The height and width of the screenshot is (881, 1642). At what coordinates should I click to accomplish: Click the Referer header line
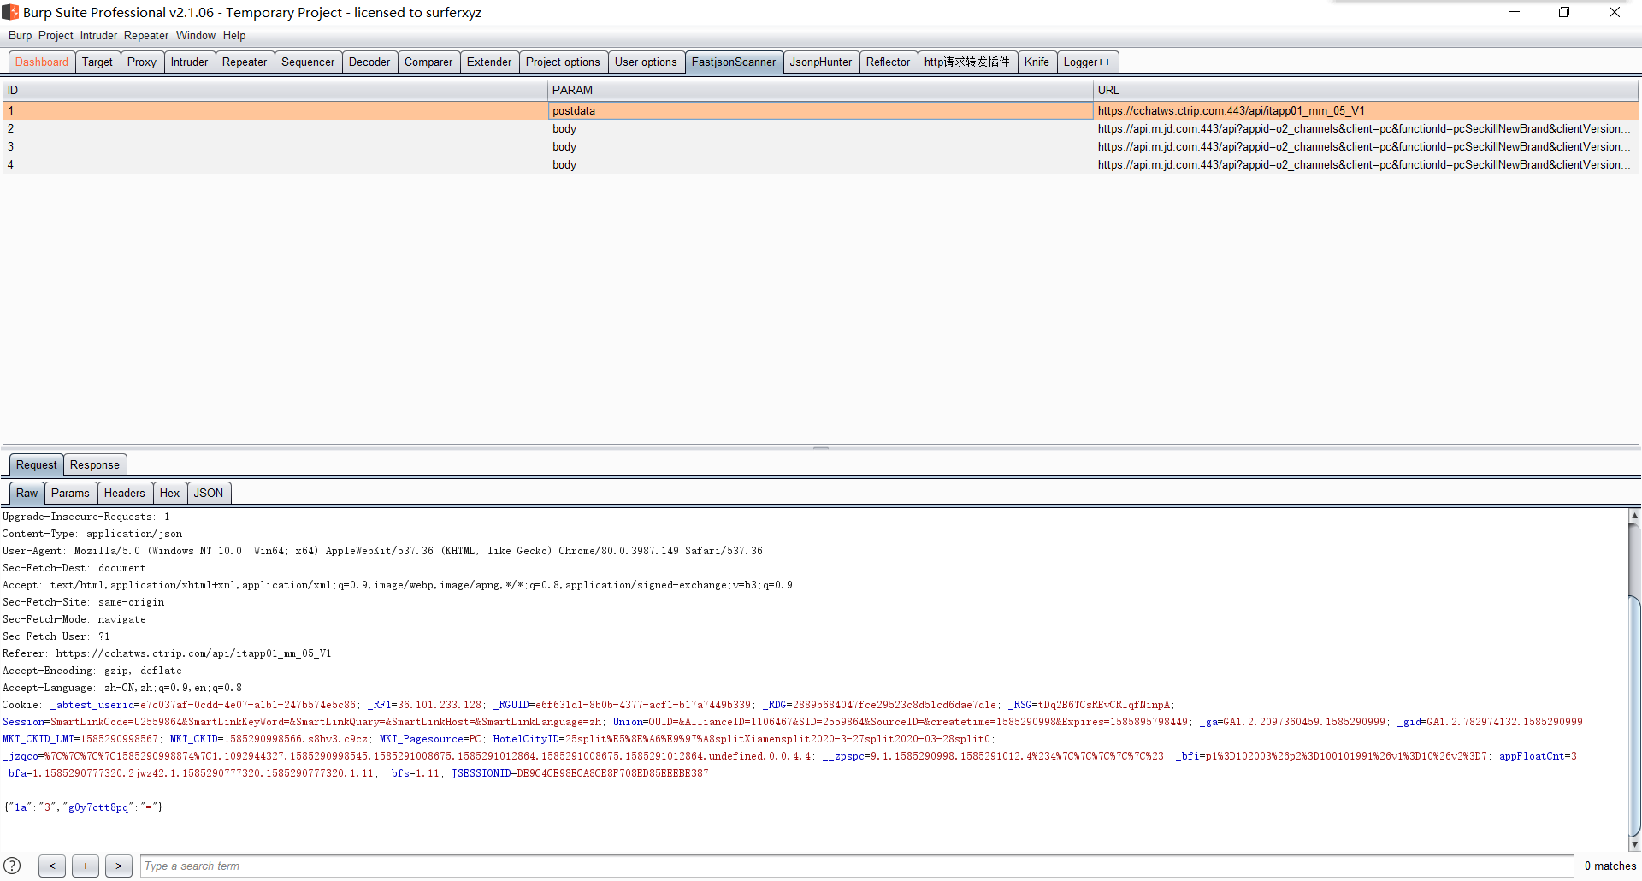pyautogui.click(x=167, y=653)
